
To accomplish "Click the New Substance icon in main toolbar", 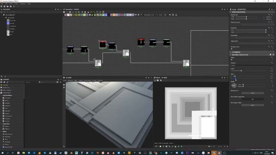I will [1, 6].
